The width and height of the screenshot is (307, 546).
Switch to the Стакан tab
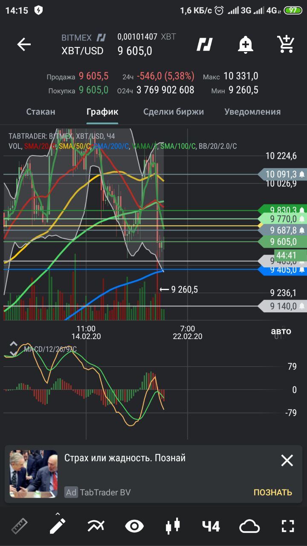click(x=41, y=112)
